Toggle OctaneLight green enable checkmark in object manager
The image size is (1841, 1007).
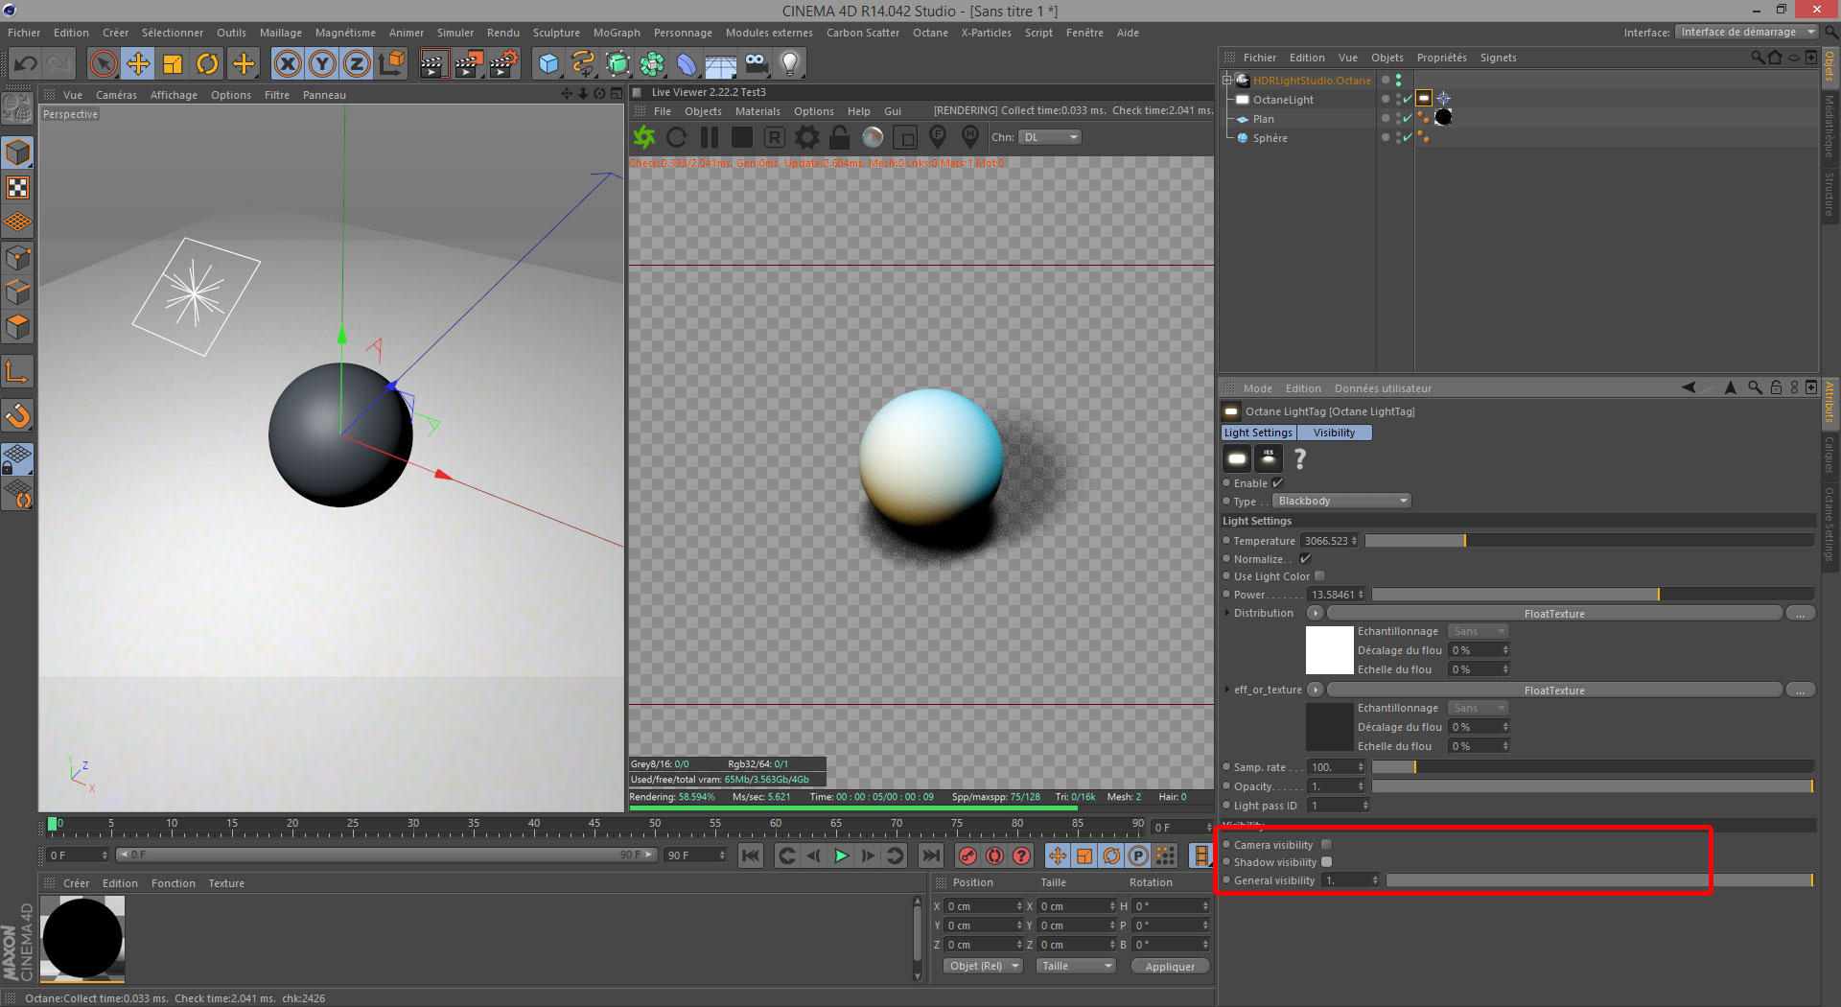(1407, 100)
